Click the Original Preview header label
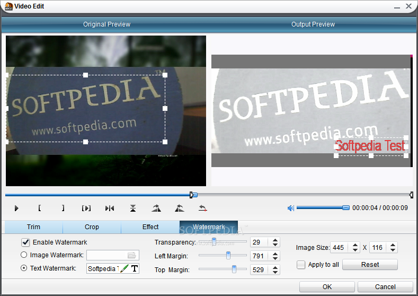418x296 pixels. coord(106,24)
